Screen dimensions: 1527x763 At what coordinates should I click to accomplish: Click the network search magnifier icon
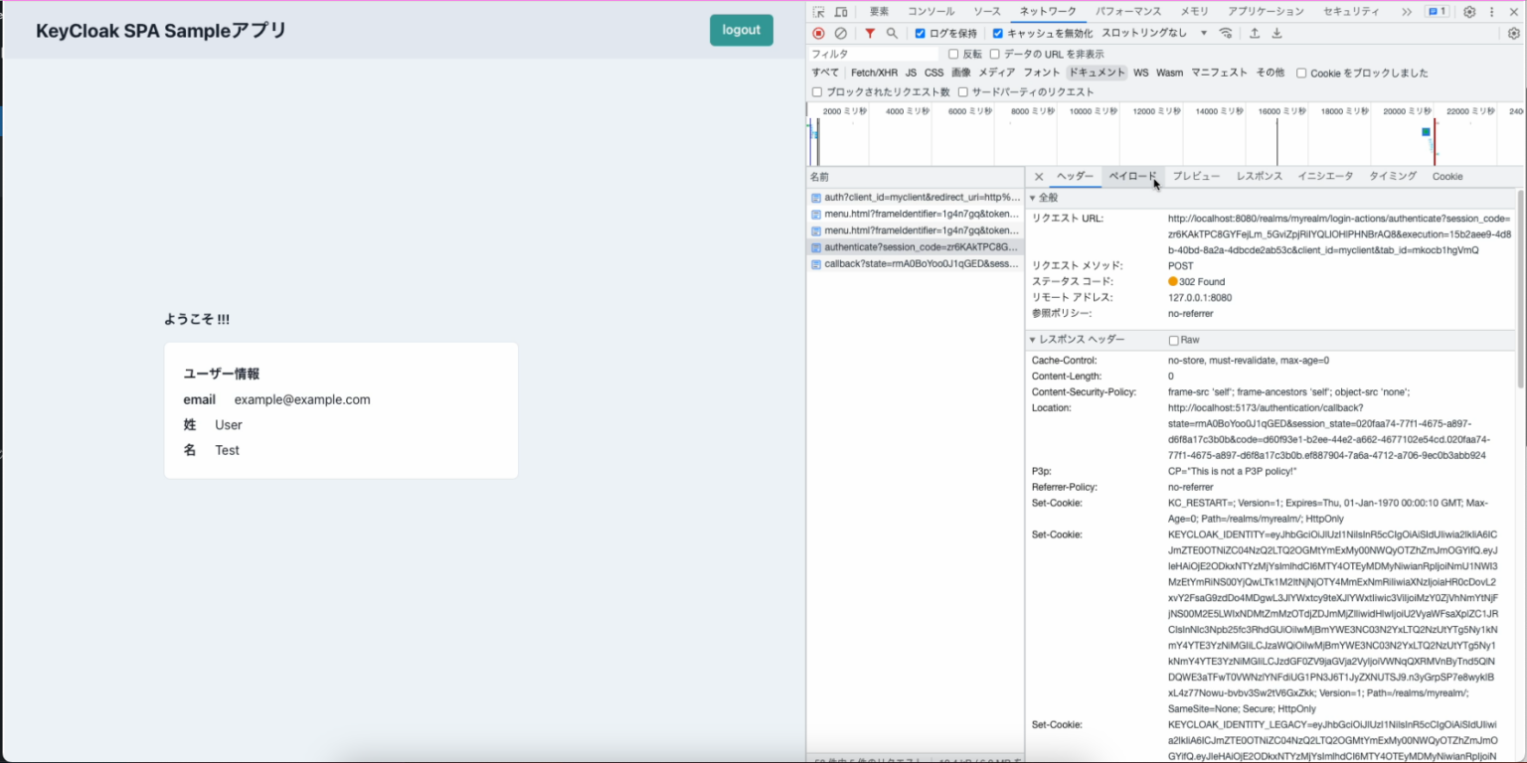pyautogui.click(x=892, y=33)
